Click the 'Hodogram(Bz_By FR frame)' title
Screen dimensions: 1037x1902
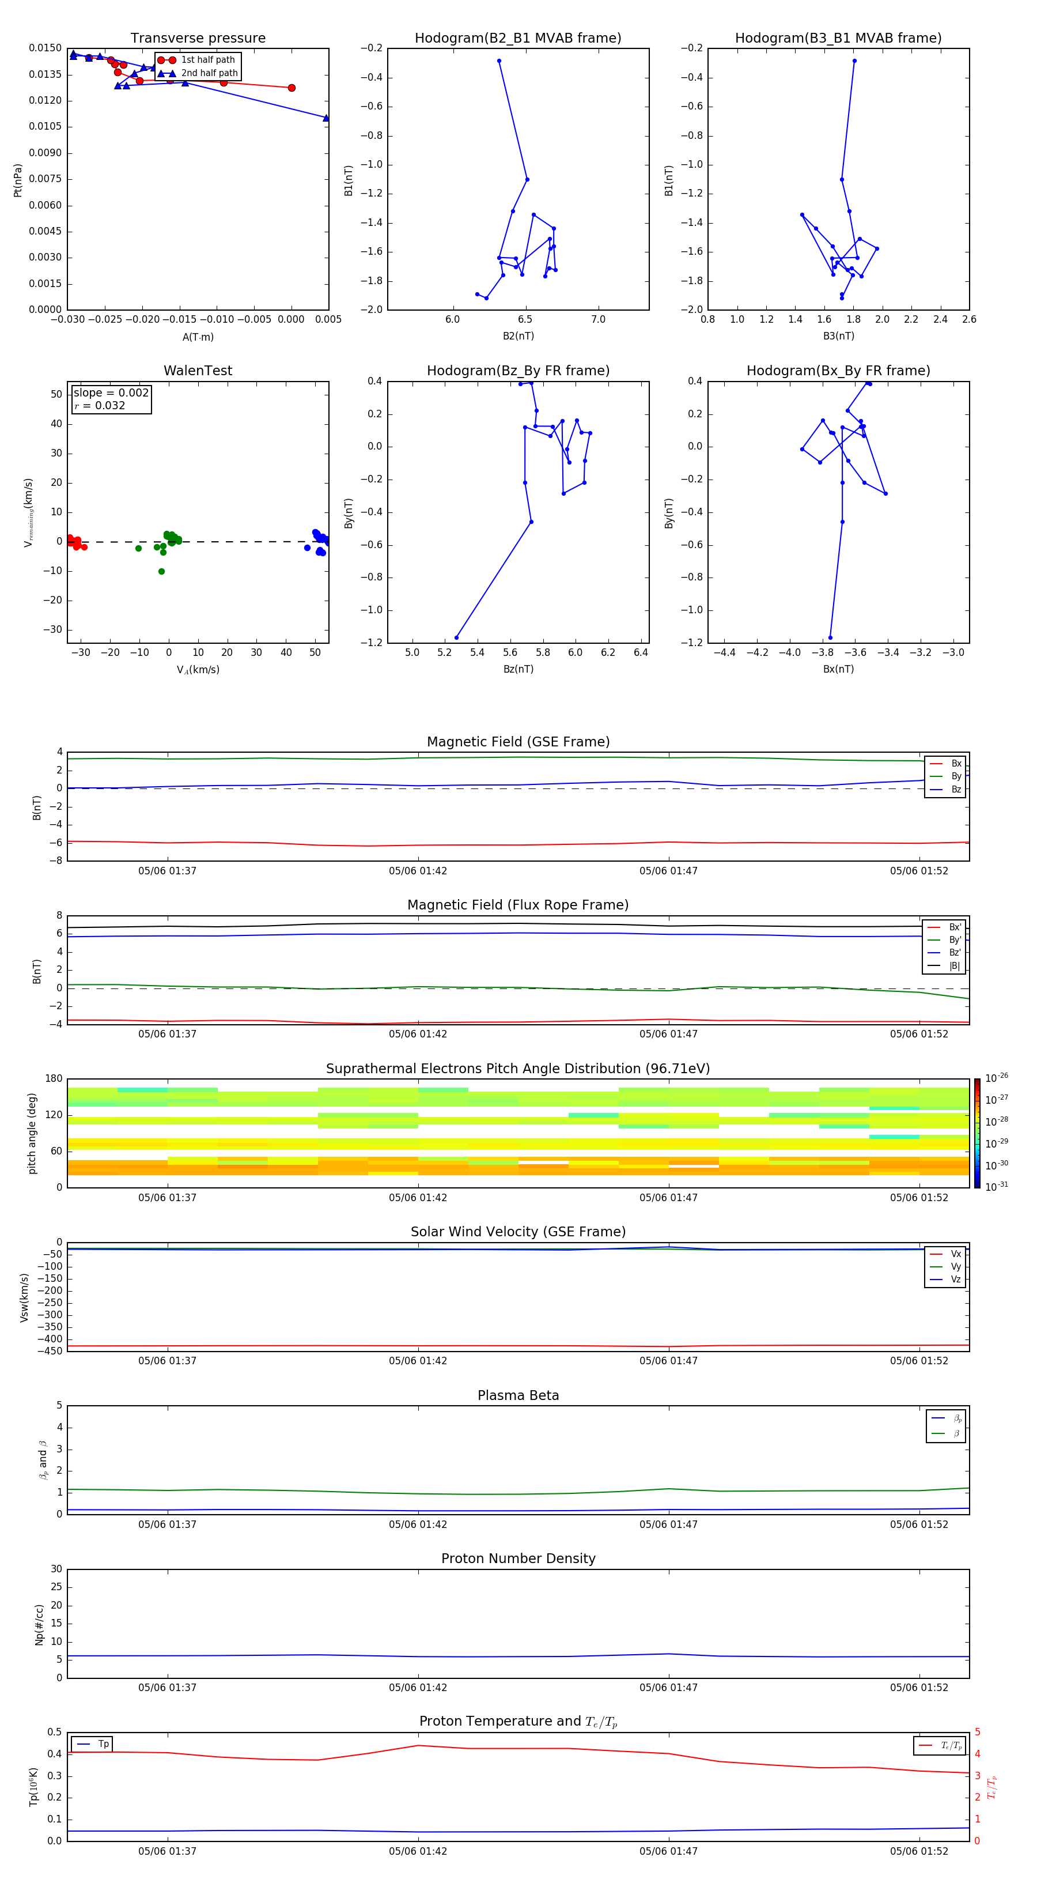click(x=518, y=371)
